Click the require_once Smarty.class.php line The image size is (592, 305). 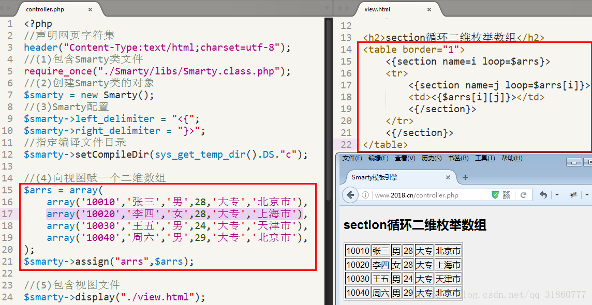point(157,71)
